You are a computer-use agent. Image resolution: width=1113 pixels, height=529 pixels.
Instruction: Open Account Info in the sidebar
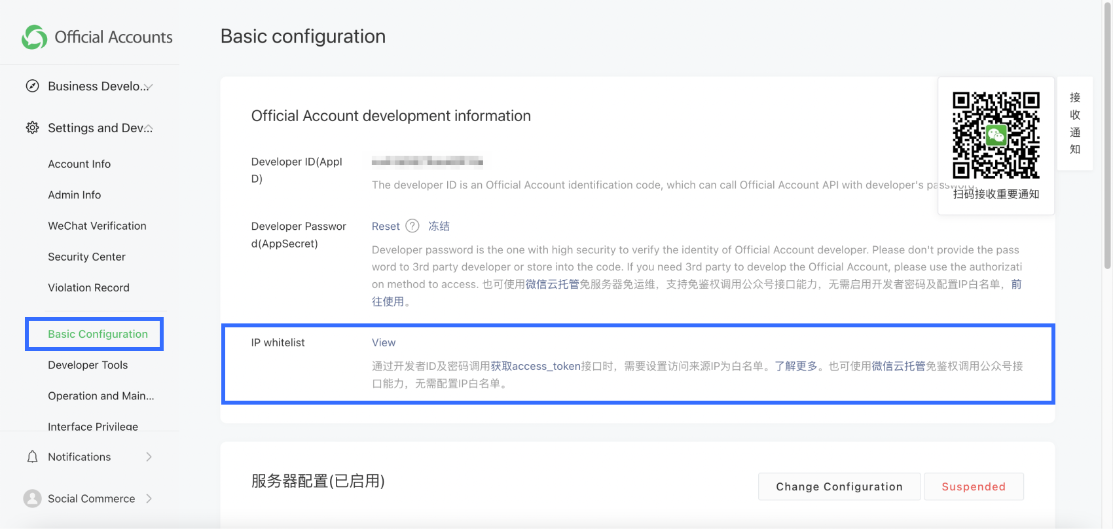[x=79, y=164]
